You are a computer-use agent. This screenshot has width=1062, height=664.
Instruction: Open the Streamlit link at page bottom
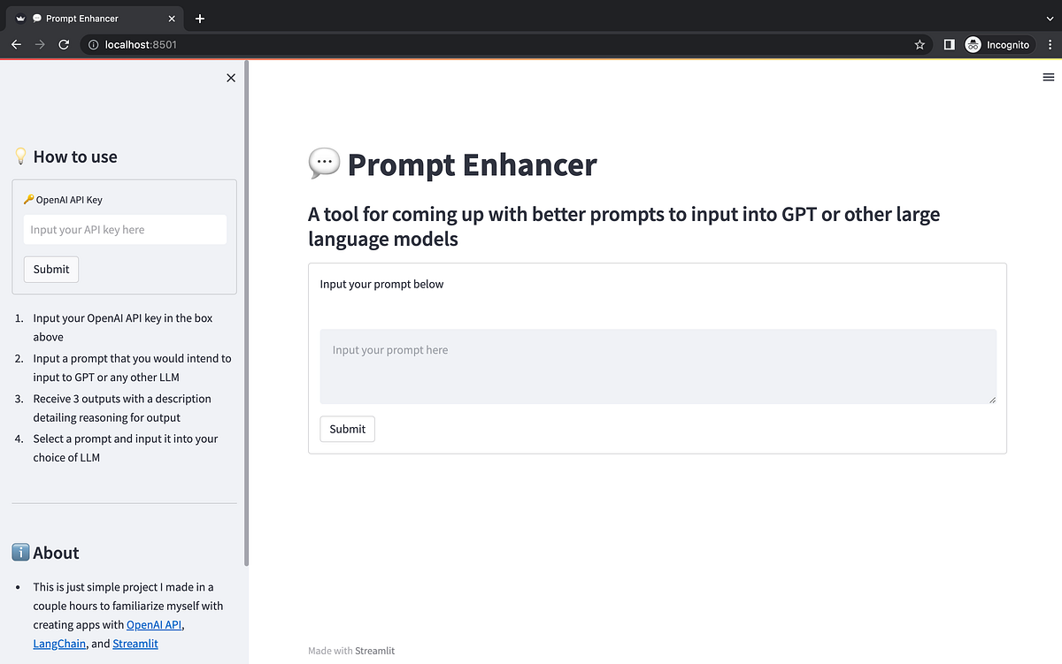374,651
